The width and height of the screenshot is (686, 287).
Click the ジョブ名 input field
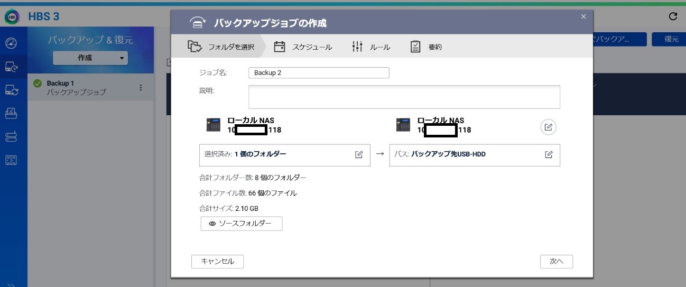click(x=319, y=73)
